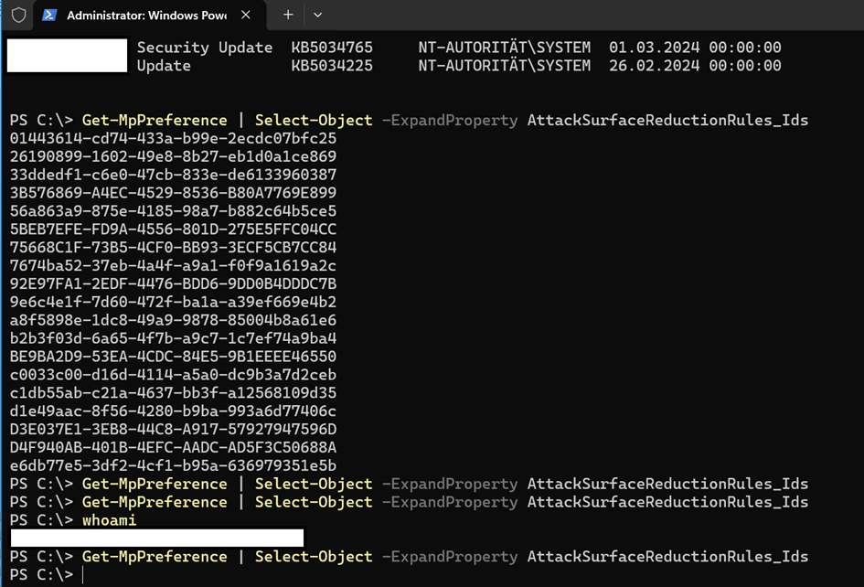This screenshot has width=864, height=587.
Task: Click the GUID starting with 01443614
Action: point(173,138)
